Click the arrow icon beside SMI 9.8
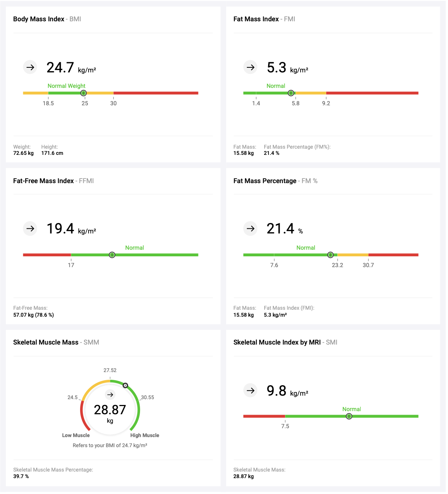The width and height of the screenshot is (448, 494). pos(250,390)
